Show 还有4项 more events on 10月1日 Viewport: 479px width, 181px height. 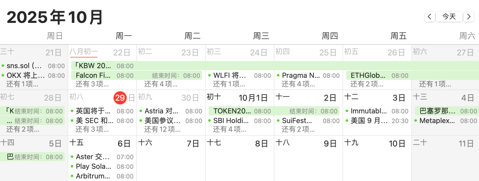pos(229,130)
